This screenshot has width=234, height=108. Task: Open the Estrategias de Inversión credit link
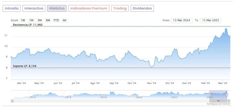(218, 104)
